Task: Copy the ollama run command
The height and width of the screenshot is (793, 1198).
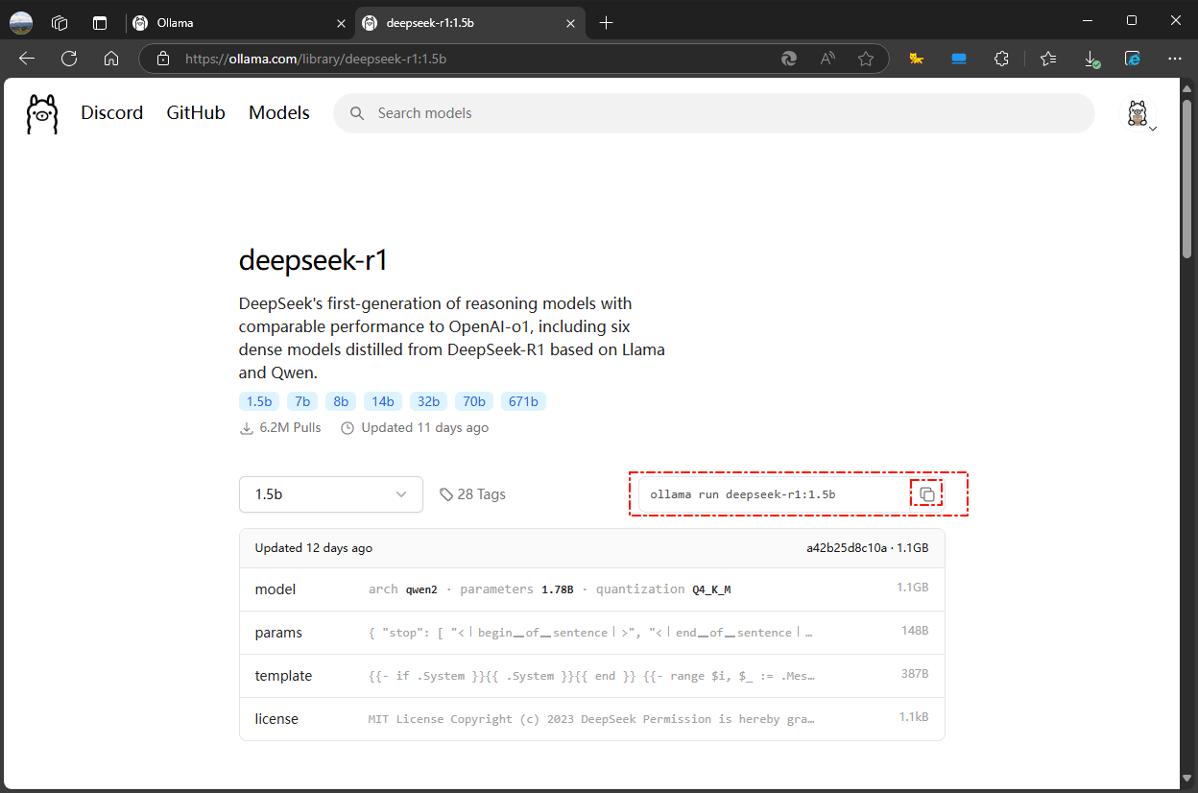Action: [x=926, y=494]
